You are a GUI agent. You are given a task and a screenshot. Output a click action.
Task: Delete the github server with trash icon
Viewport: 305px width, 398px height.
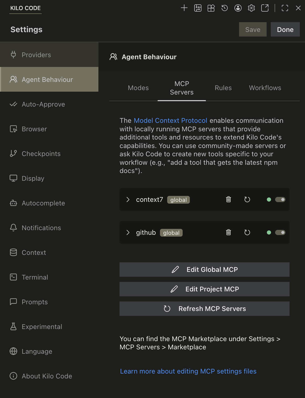228,232
